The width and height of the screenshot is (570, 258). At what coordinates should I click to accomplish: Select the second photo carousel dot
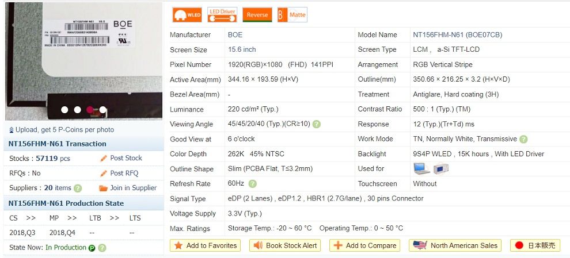(77, 110)
